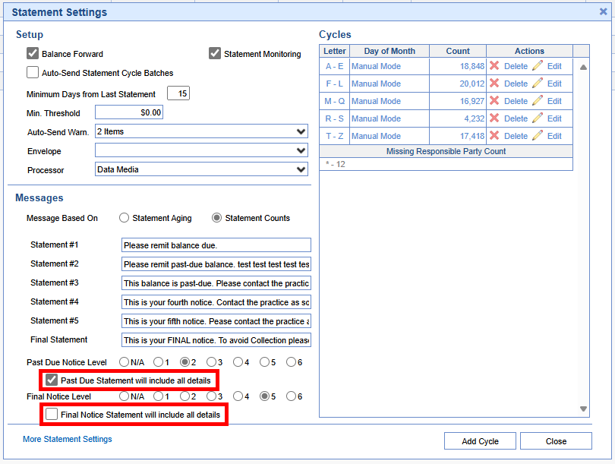This screenshot has height=464, width=615.
Task: Click the Day of Month column header
Action: [x=389, y=51]
